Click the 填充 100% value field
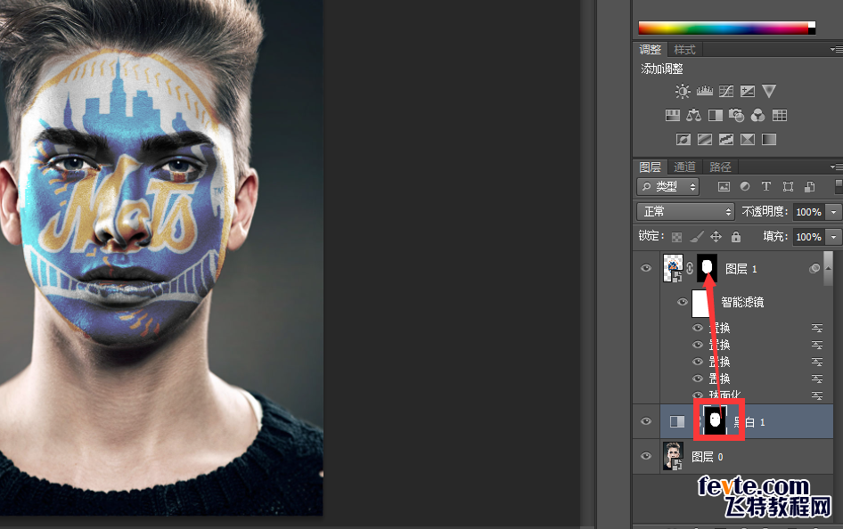Image resolution: width=843 pixels, height=529 pixels. tap(809, 237)
